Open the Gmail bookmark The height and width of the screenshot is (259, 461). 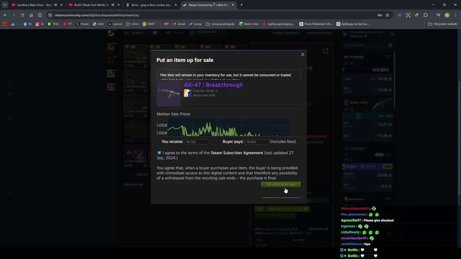[178, 24]
